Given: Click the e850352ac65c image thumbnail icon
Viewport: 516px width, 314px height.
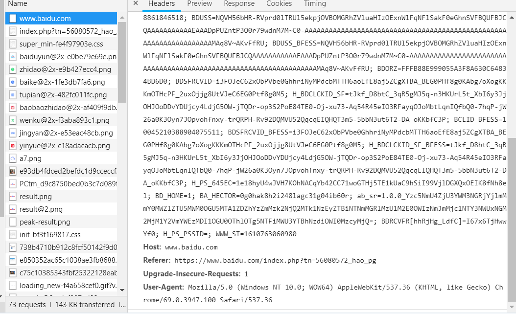Looking at the screenshot, I should [13, 260].
